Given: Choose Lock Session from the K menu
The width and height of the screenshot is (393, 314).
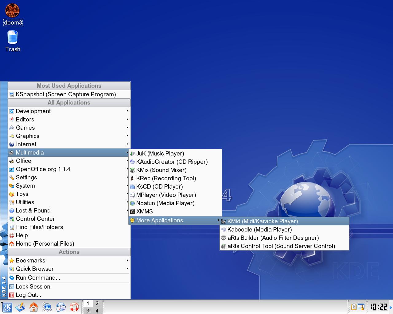Looking at the screenshot, I should [69, 287].
